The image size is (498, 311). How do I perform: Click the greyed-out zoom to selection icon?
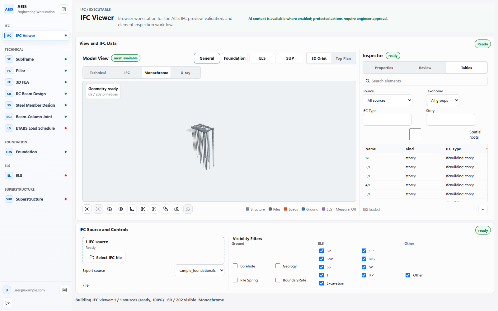(x=98, y=209)
